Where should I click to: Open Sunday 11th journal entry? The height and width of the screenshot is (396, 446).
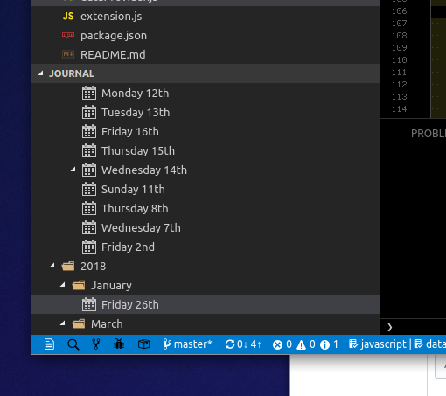point(206,190)
